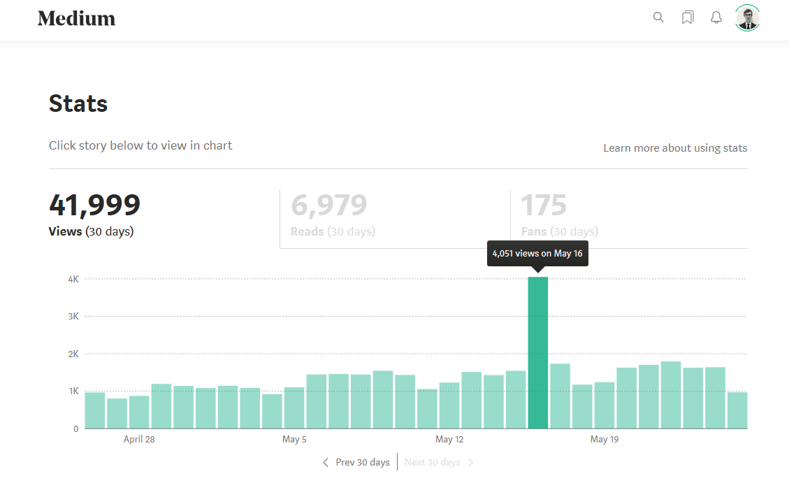Open the bookmarks reading list icon
Image resolution: width=789 pixels, height=483 pixels.
[688, 17]
